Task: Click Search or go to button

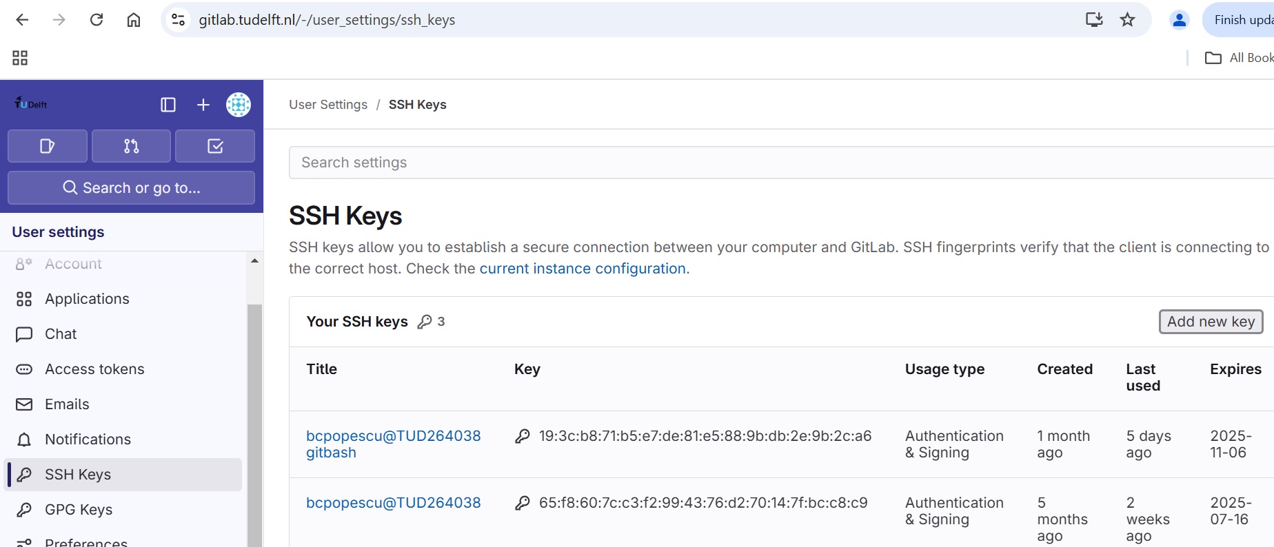Action: [131, 187]
